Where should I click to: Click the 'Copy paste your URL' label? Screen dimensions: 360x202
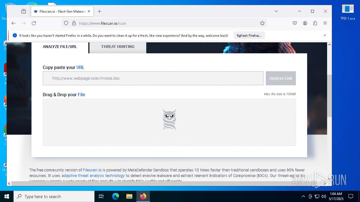(64, 67)
